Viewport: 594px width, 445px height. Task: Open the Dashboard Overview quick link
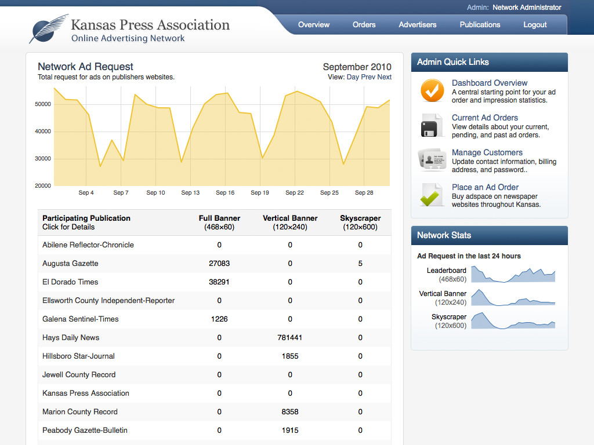pos(490,83)
